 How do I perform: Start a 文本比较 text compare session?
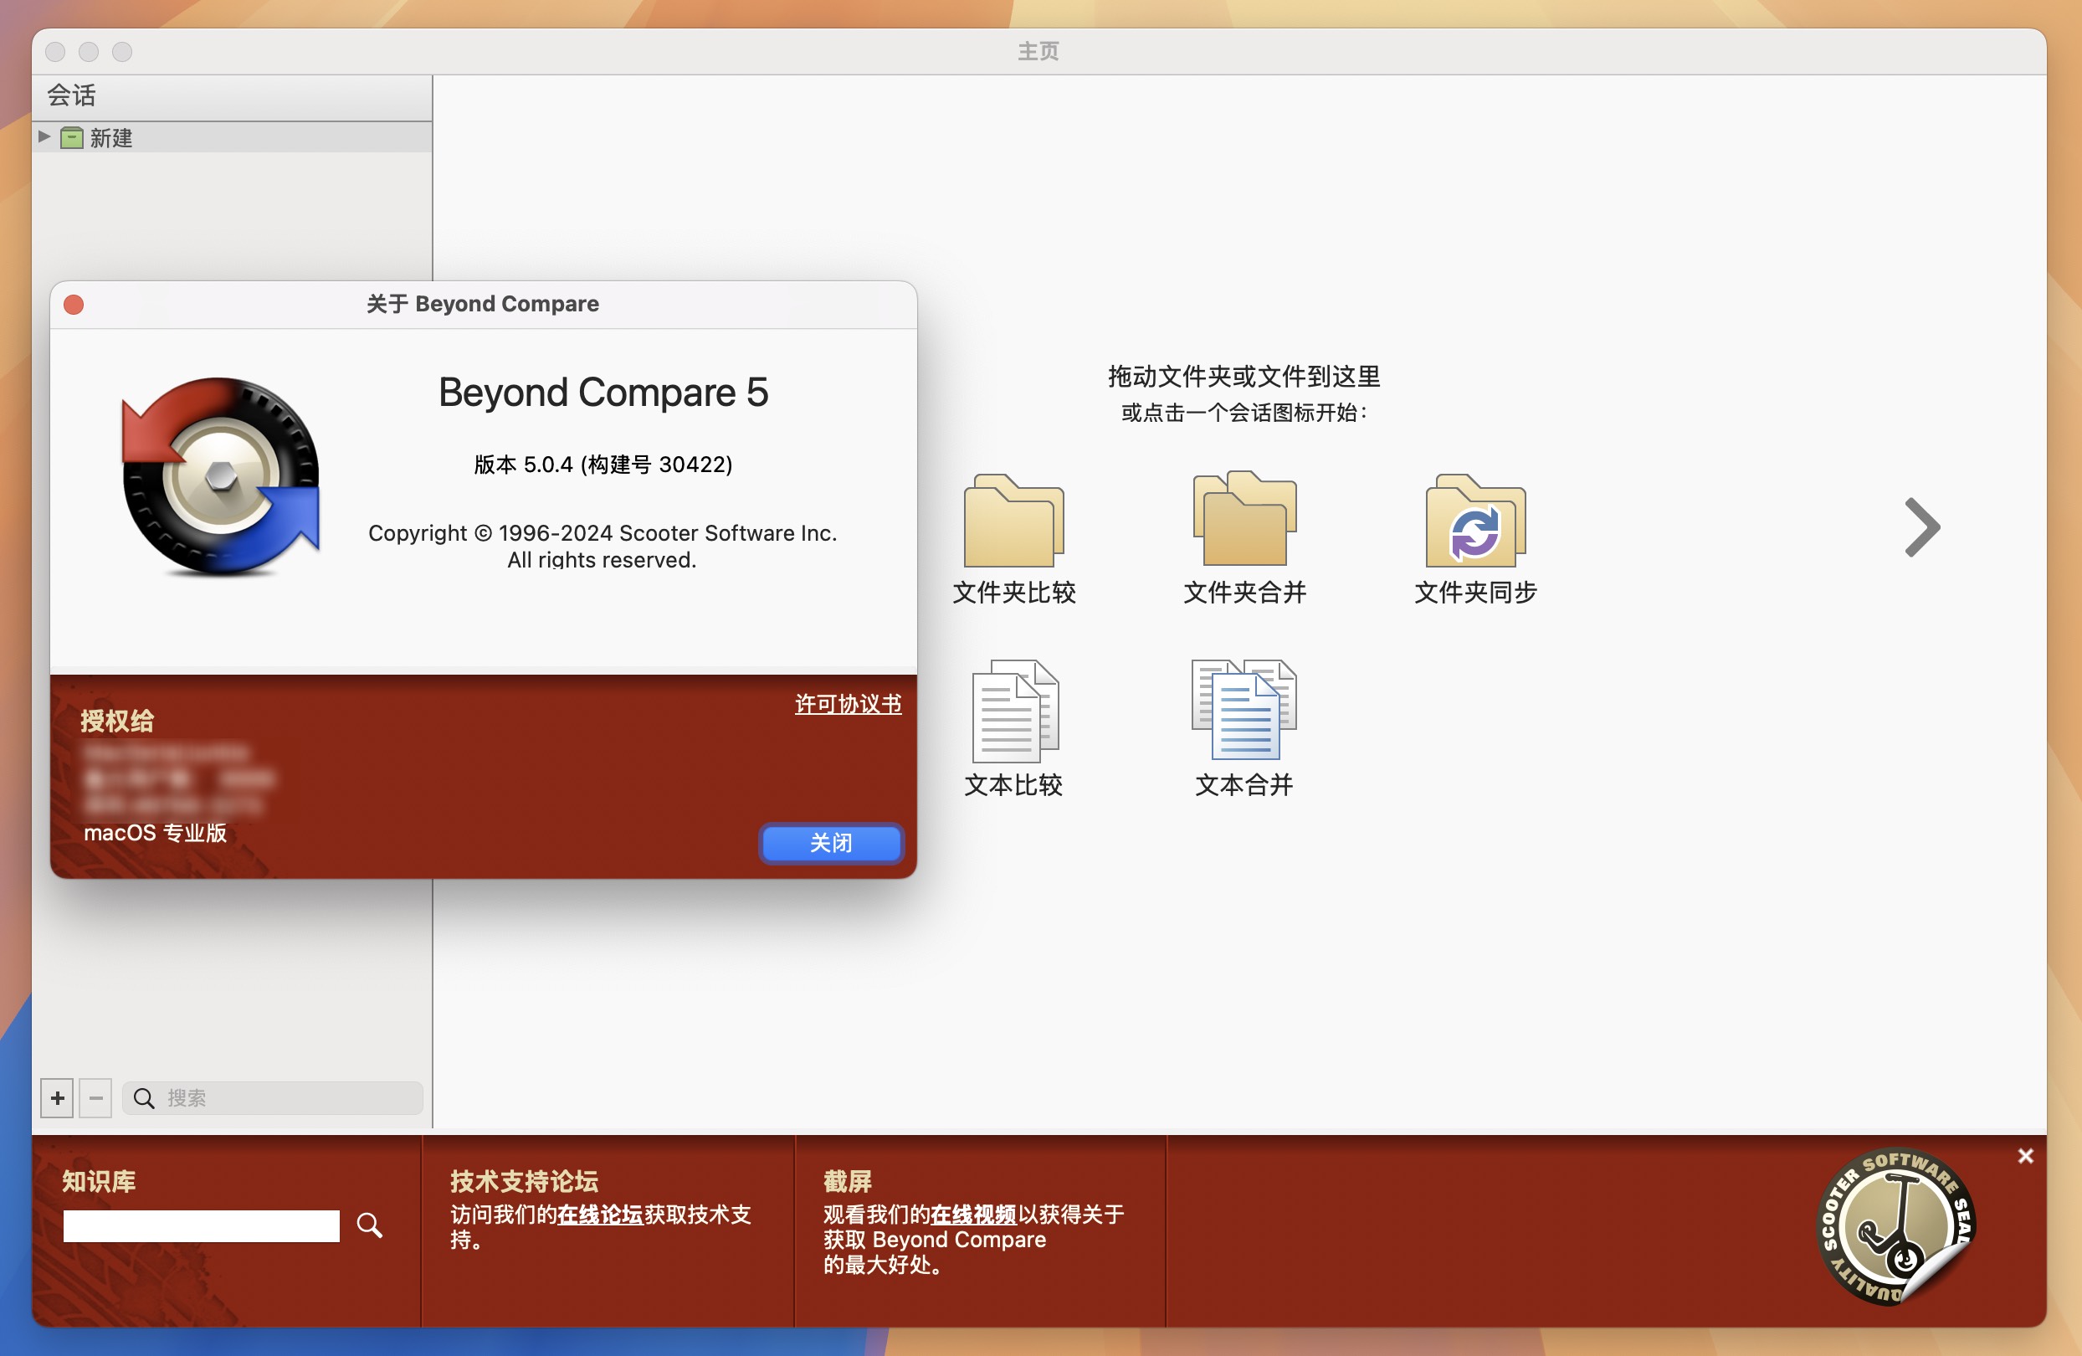tap(1015, 711)
